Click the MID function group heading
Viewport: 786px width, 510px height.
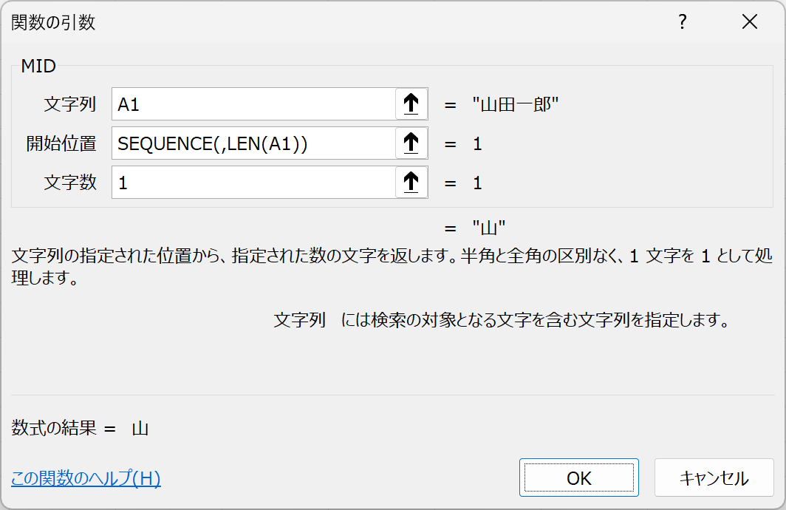click(38, 67)
